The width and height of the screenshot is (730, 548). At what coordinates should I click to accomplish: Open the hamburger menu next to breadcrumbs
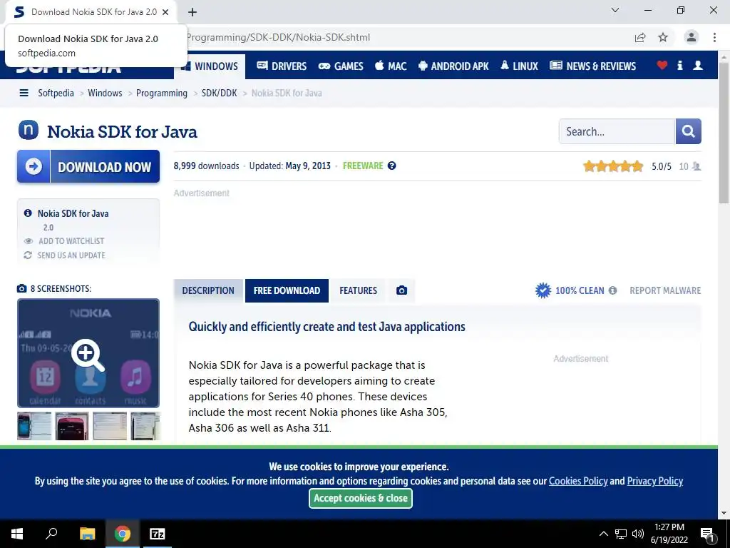[24, 93]
